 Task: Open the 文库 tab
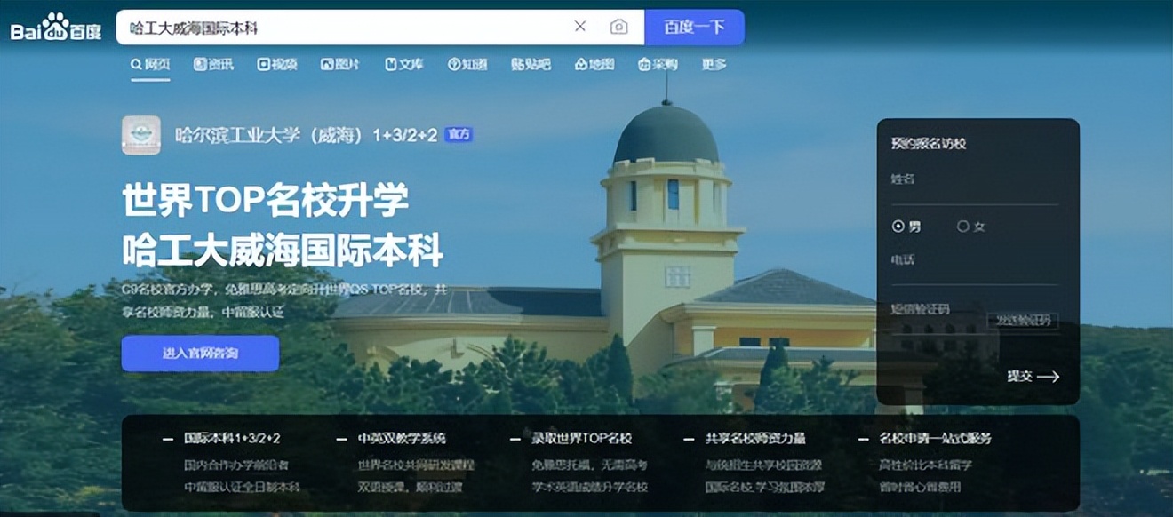[404, 64]
